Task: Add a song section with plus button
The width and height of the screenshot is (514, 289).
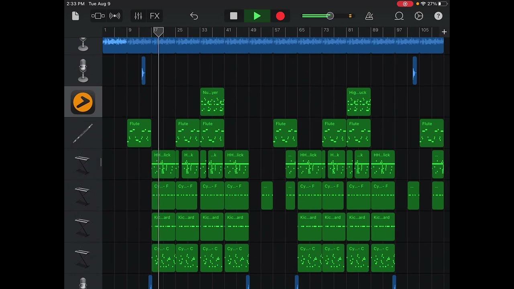Action: click(444, 32)
